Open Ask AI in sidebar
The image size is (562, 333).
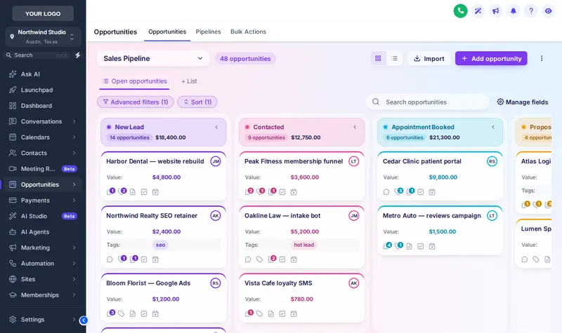43,74
